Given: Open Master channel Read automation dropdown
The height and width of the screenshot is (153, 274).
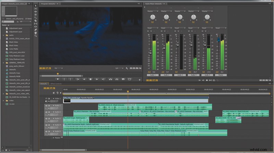Looking at the screenshot, I should [x=221, y=28].
